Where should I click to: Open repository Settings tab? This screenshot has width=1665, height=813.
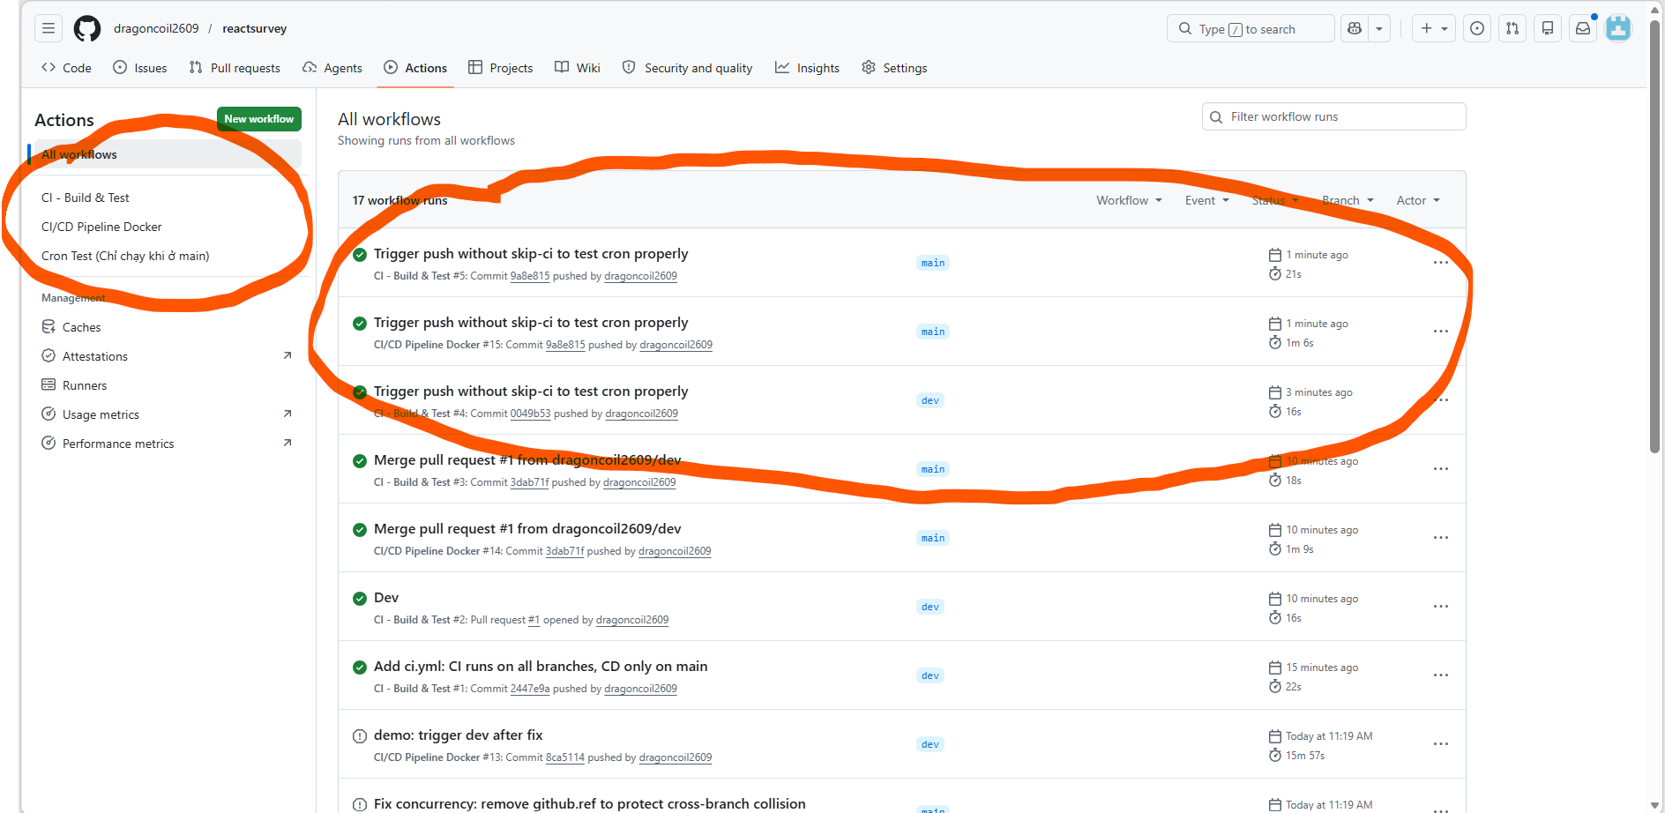[895, 68]
